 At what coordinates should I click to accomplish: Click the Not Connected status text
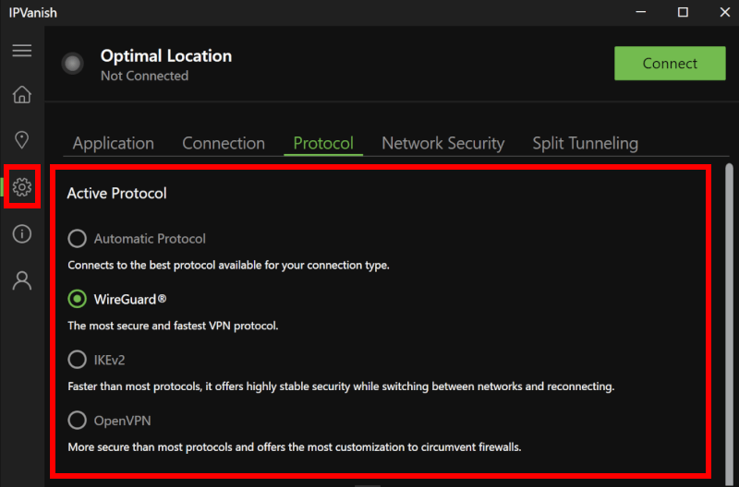tap(144, 76)
